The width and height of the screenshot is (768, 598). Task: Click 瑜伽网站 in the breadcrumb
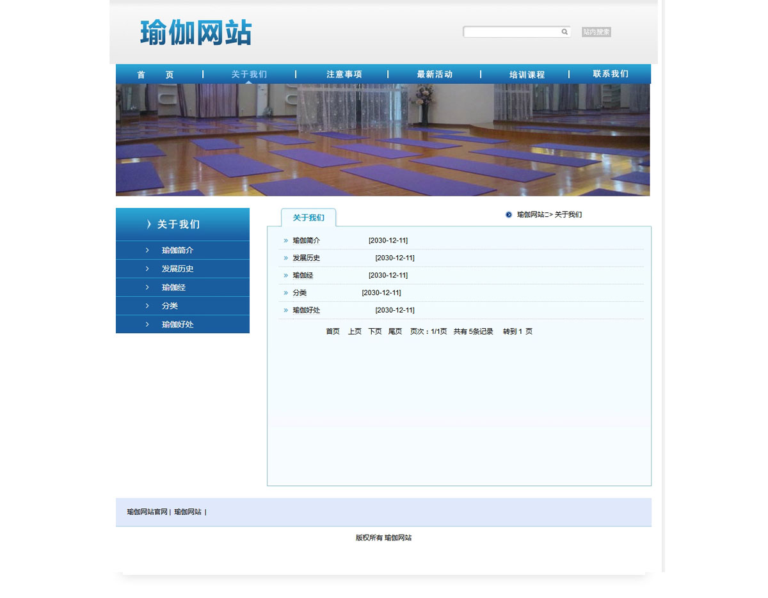click(x=531, y=215)
